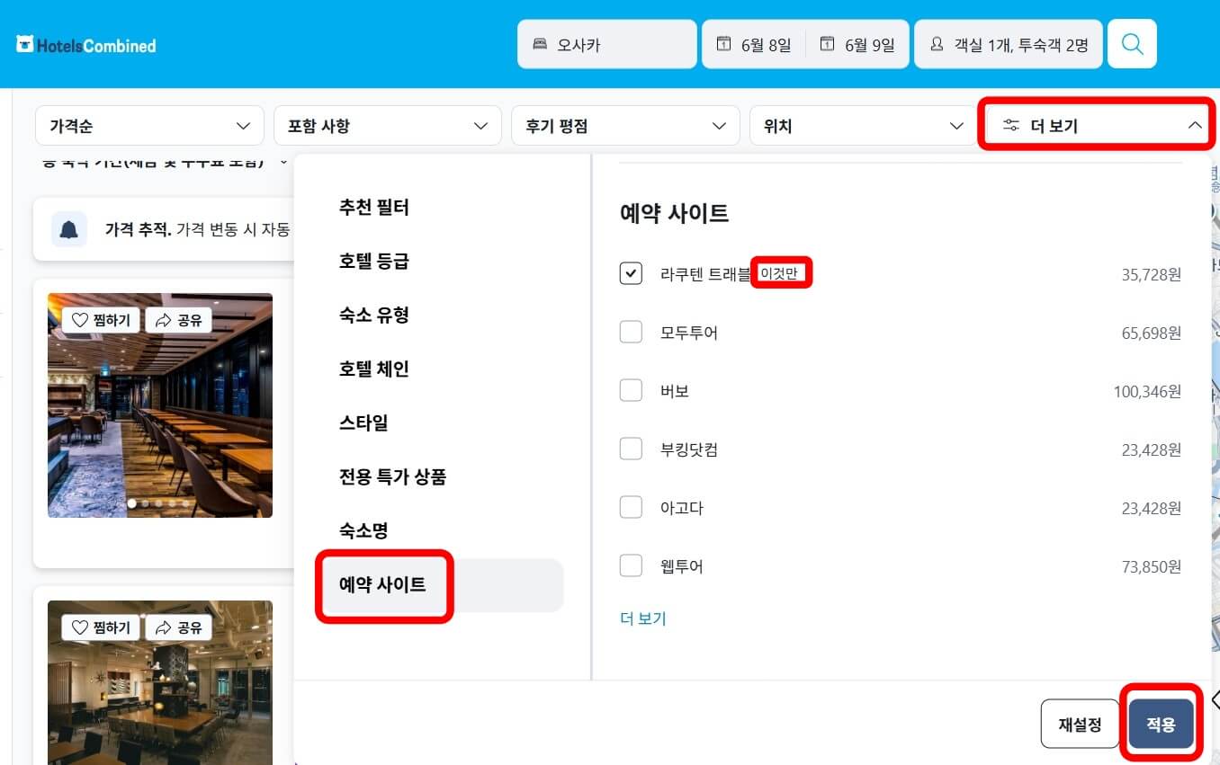Click the calendar icon beside 6월 8일

pyautogui.click(x=723, y=44)
